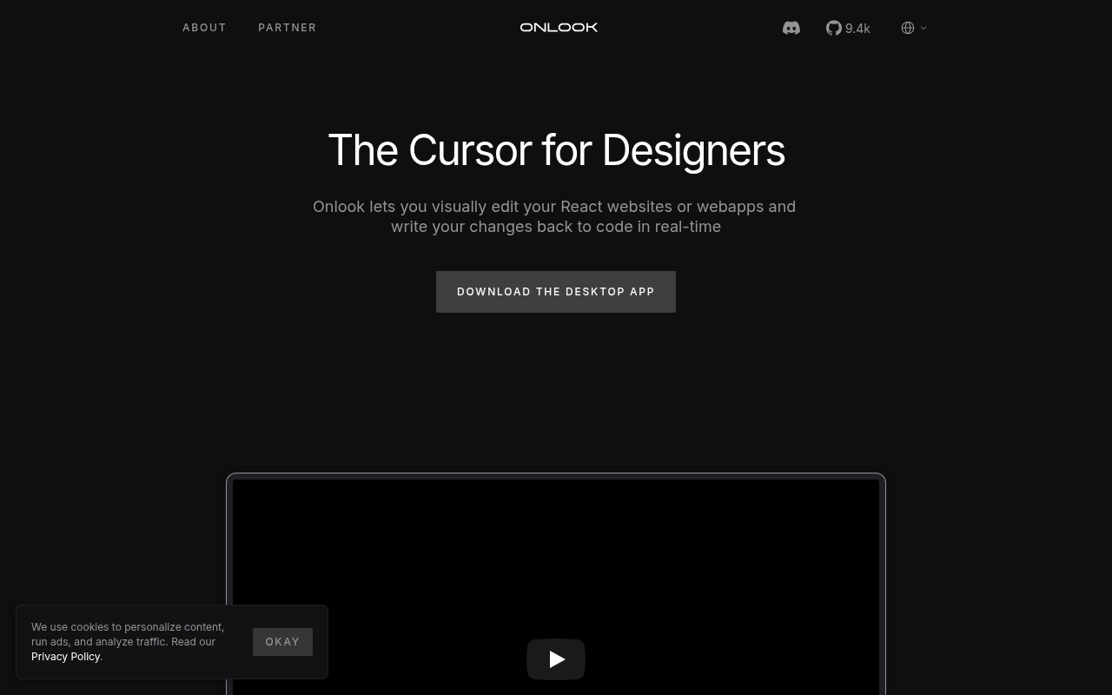Image resolution: width=1112 pixels, height=695 pixels.
Task: Open the About menu item
Action: pos(204,28)
